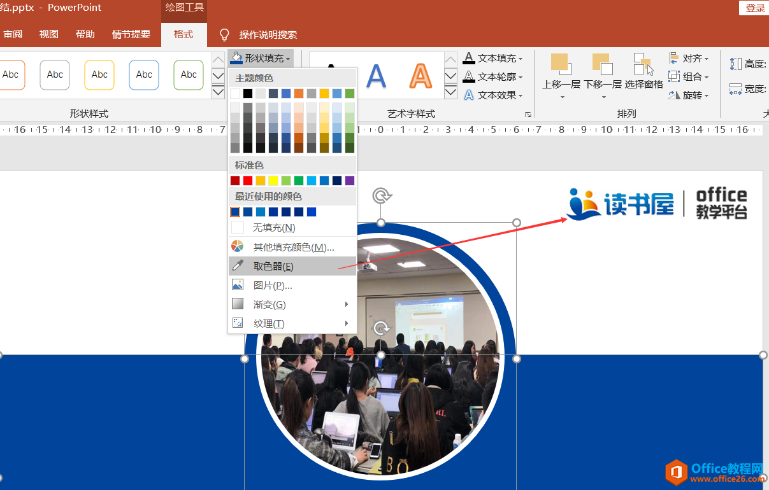Click the eyedropper icon for 取色器

(238, 265)
